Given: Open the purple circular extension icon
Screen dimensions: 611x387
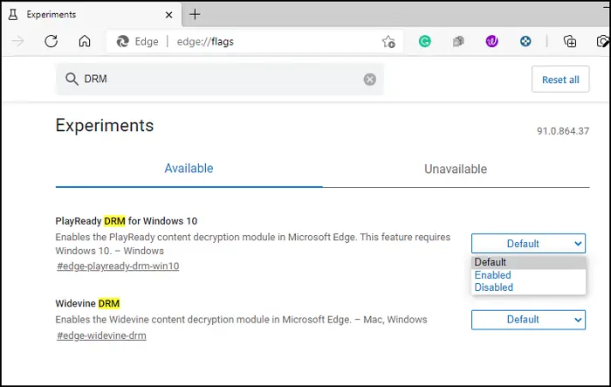Looking at the screenshot, I should tap(491, 41).
